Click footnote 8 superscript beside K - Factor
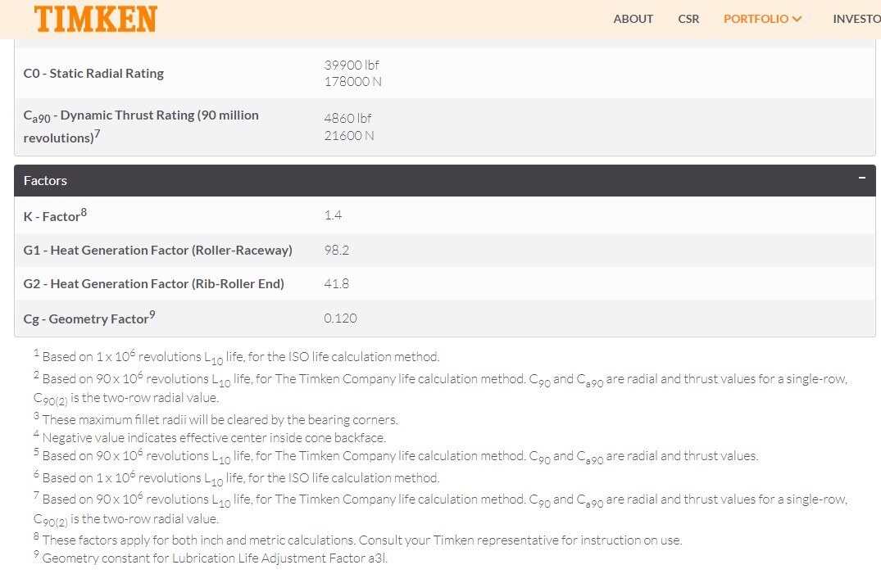 coord(84,212)
